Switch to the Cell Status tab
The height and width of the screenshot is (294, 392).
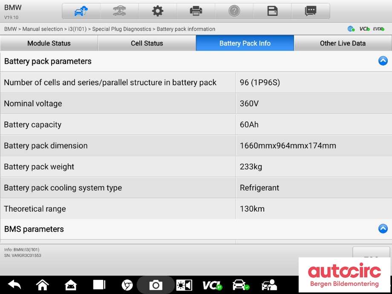point(147,43)
